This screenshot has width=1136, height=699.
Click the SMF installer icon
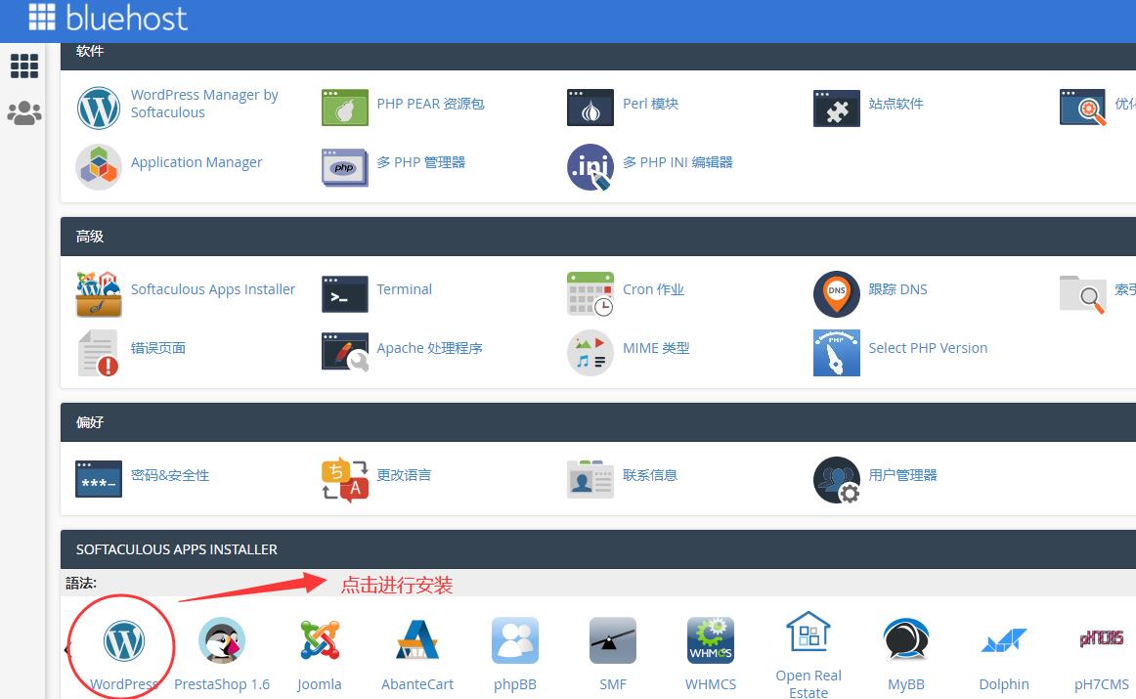click(x=613, y=641)
